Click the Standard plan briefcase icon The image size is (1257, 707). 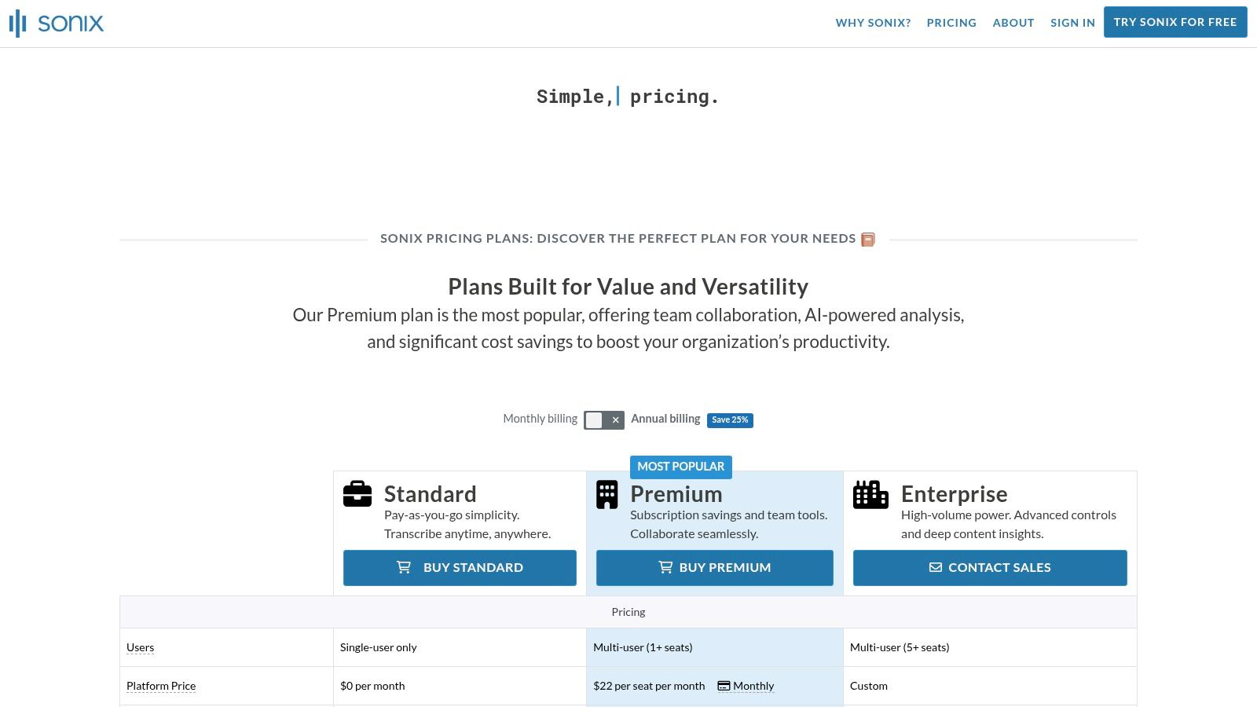click(357, 494)
